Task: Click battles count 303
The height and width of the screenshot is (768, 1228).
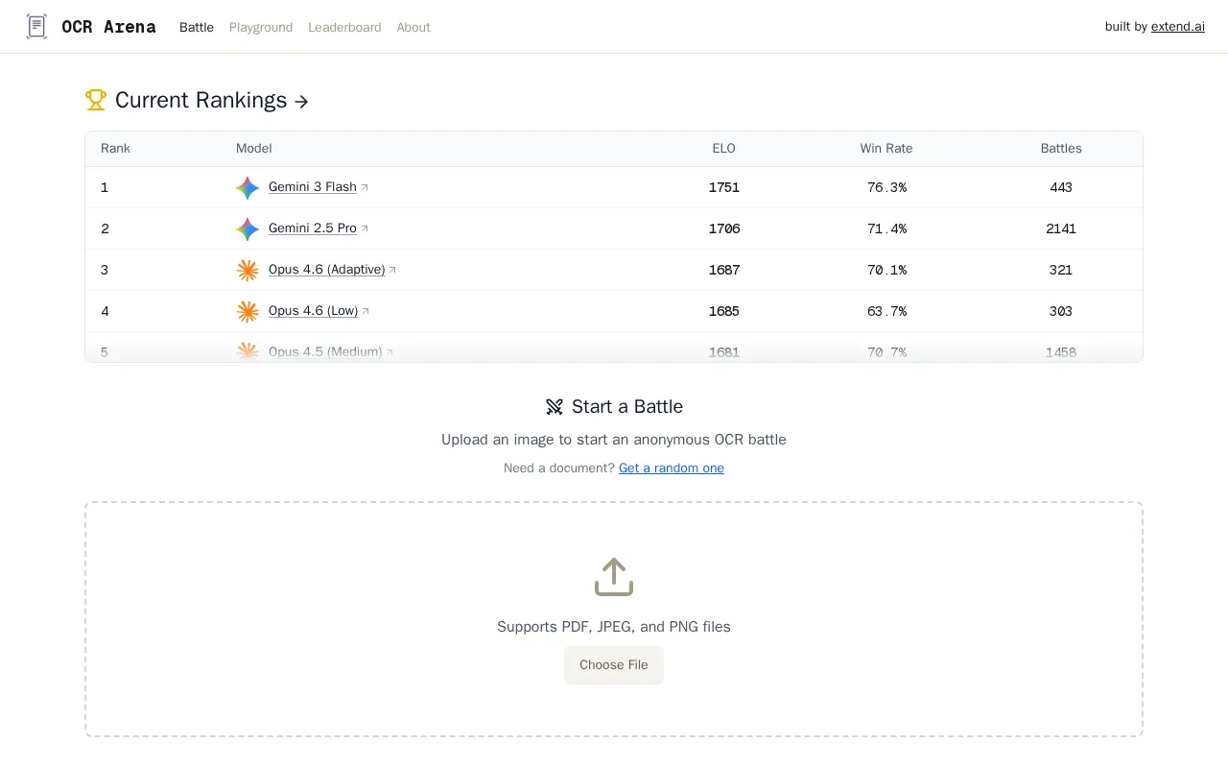Action: click(x=1061, y=311)
